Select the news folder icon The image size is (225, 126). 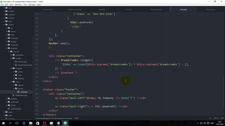[16, 75]
